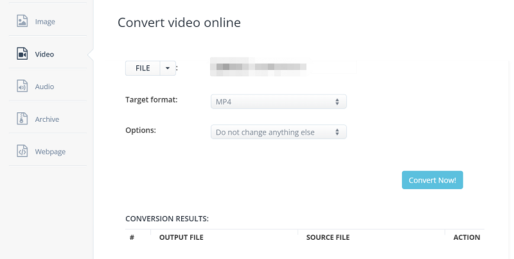This screenshot has width=514, height=259.
Task: Go to the Audio converter label
Action: [x=44, y=87]
